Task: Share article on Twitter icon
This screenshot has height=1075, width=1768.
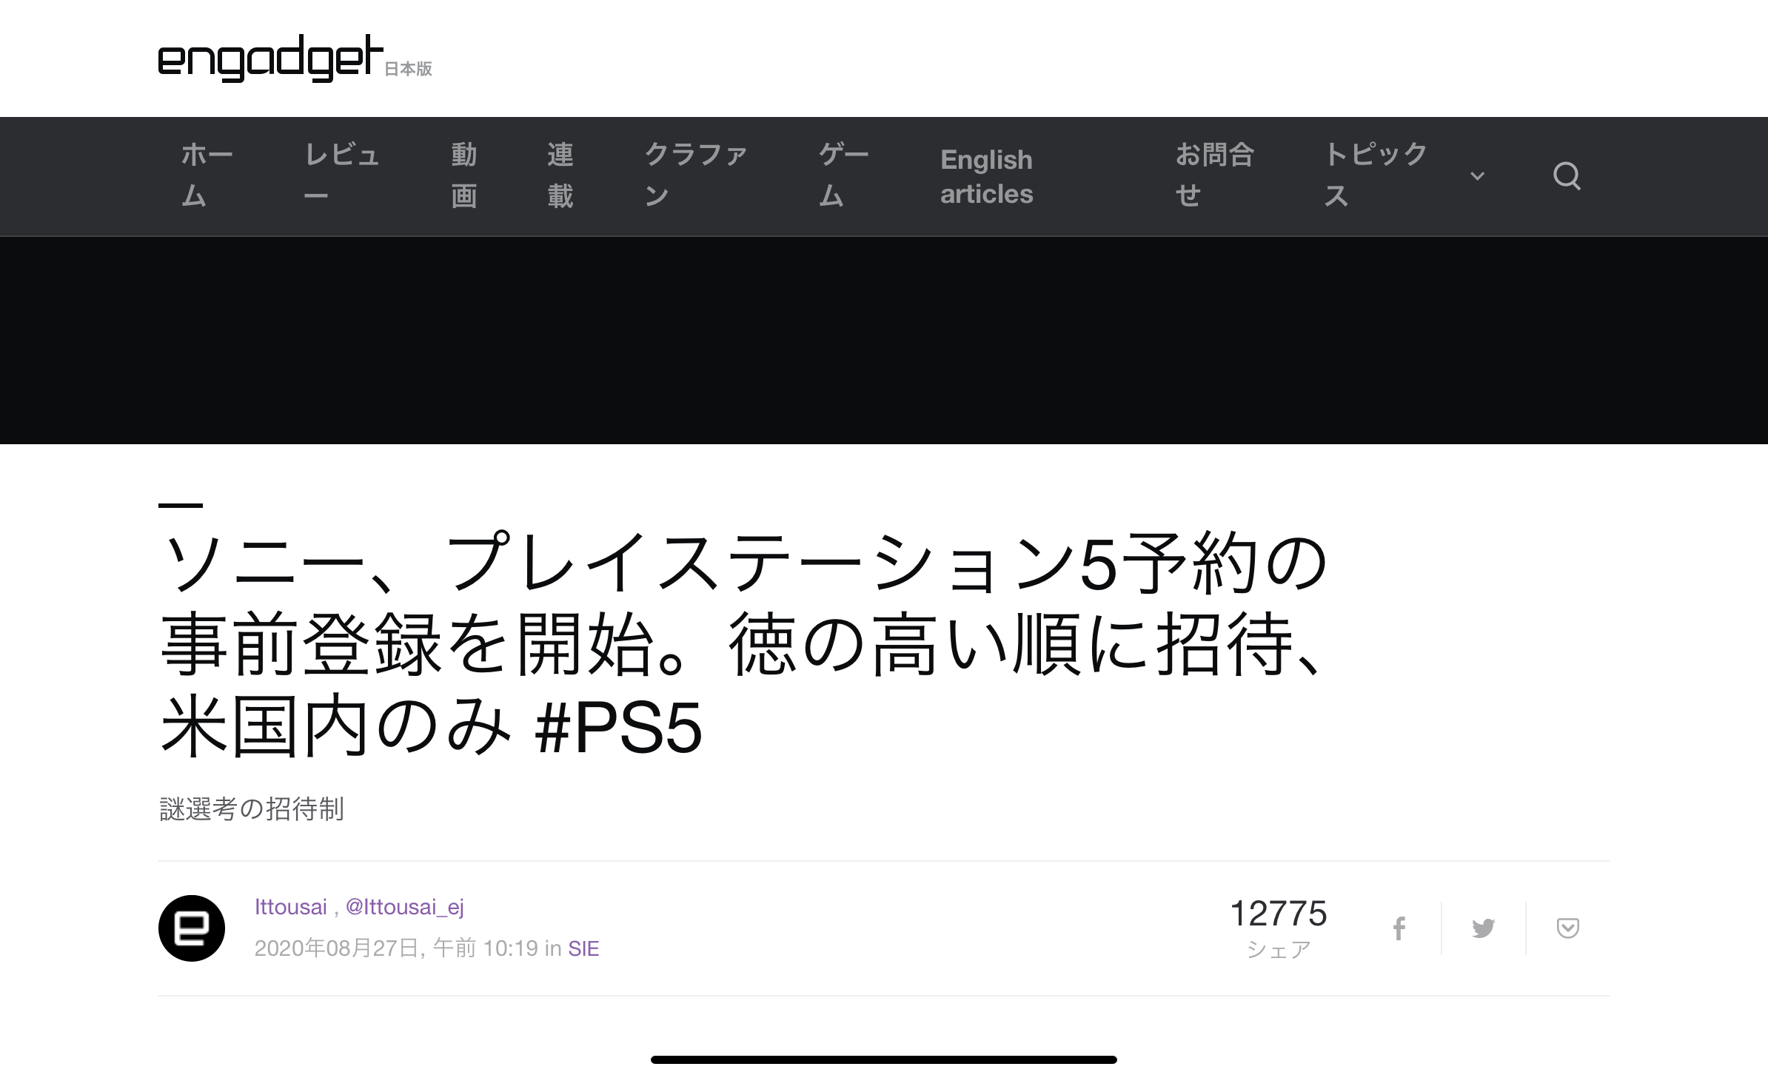Action: [x=1483, y=928]
